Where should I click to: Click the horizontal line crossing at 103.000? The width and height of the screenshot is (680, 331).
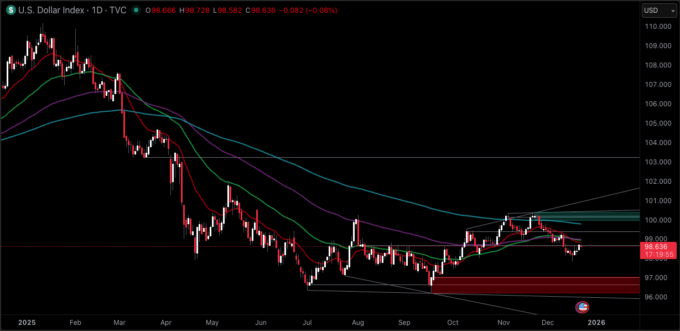point(387,158)
